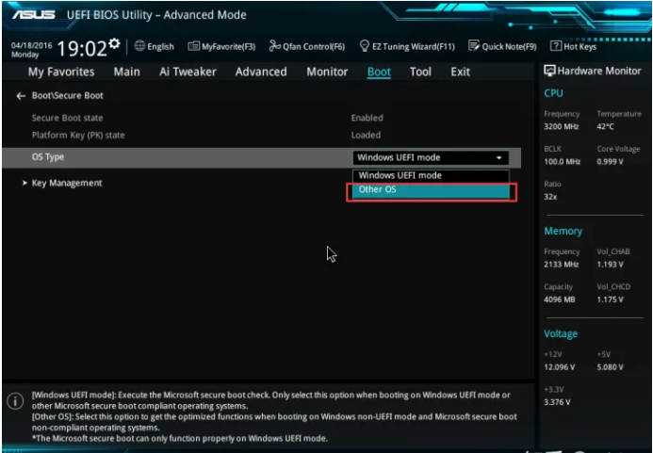Screen dimensions: 653x453
Task: Click the Voltage heading in Hardware Monitor
Action: [x=561, y=334]
